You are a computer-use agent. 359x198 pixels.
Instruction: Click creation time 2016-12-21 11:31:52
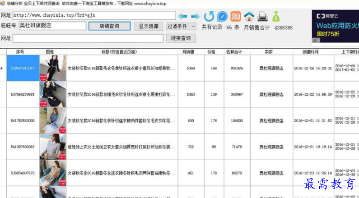pyautogui.click(x=313, y=120)
